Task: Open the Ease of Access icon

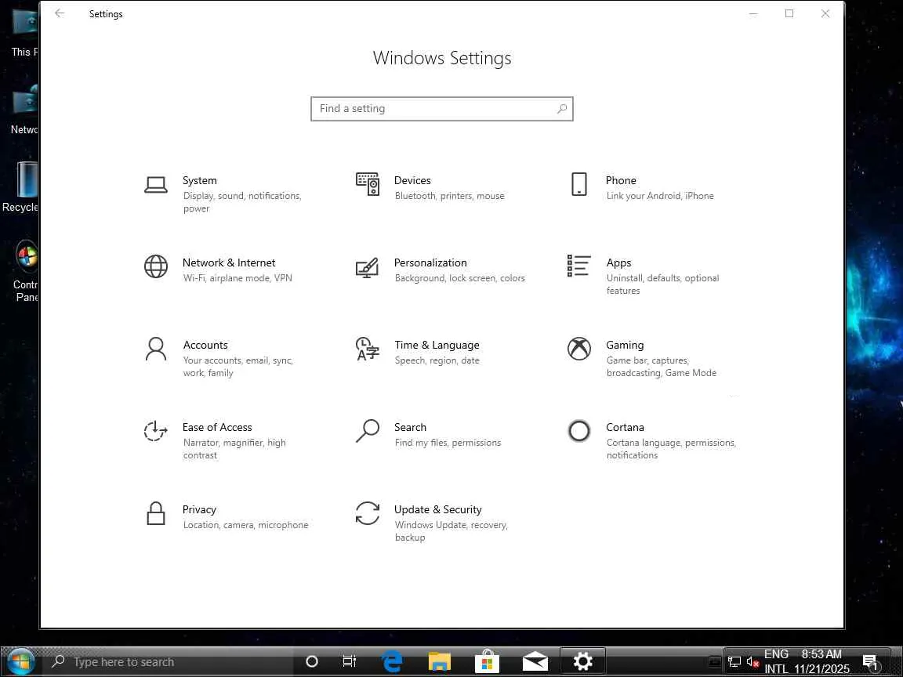Action: click(155, 431)
